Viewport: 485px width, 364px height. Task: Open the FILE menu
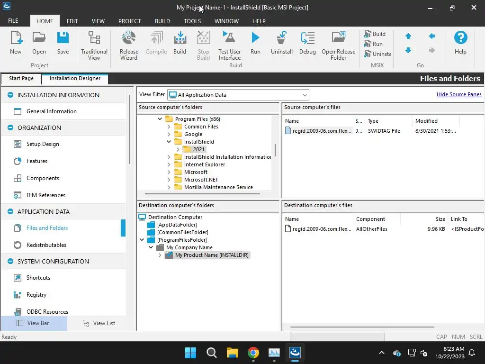coord(13,21)
